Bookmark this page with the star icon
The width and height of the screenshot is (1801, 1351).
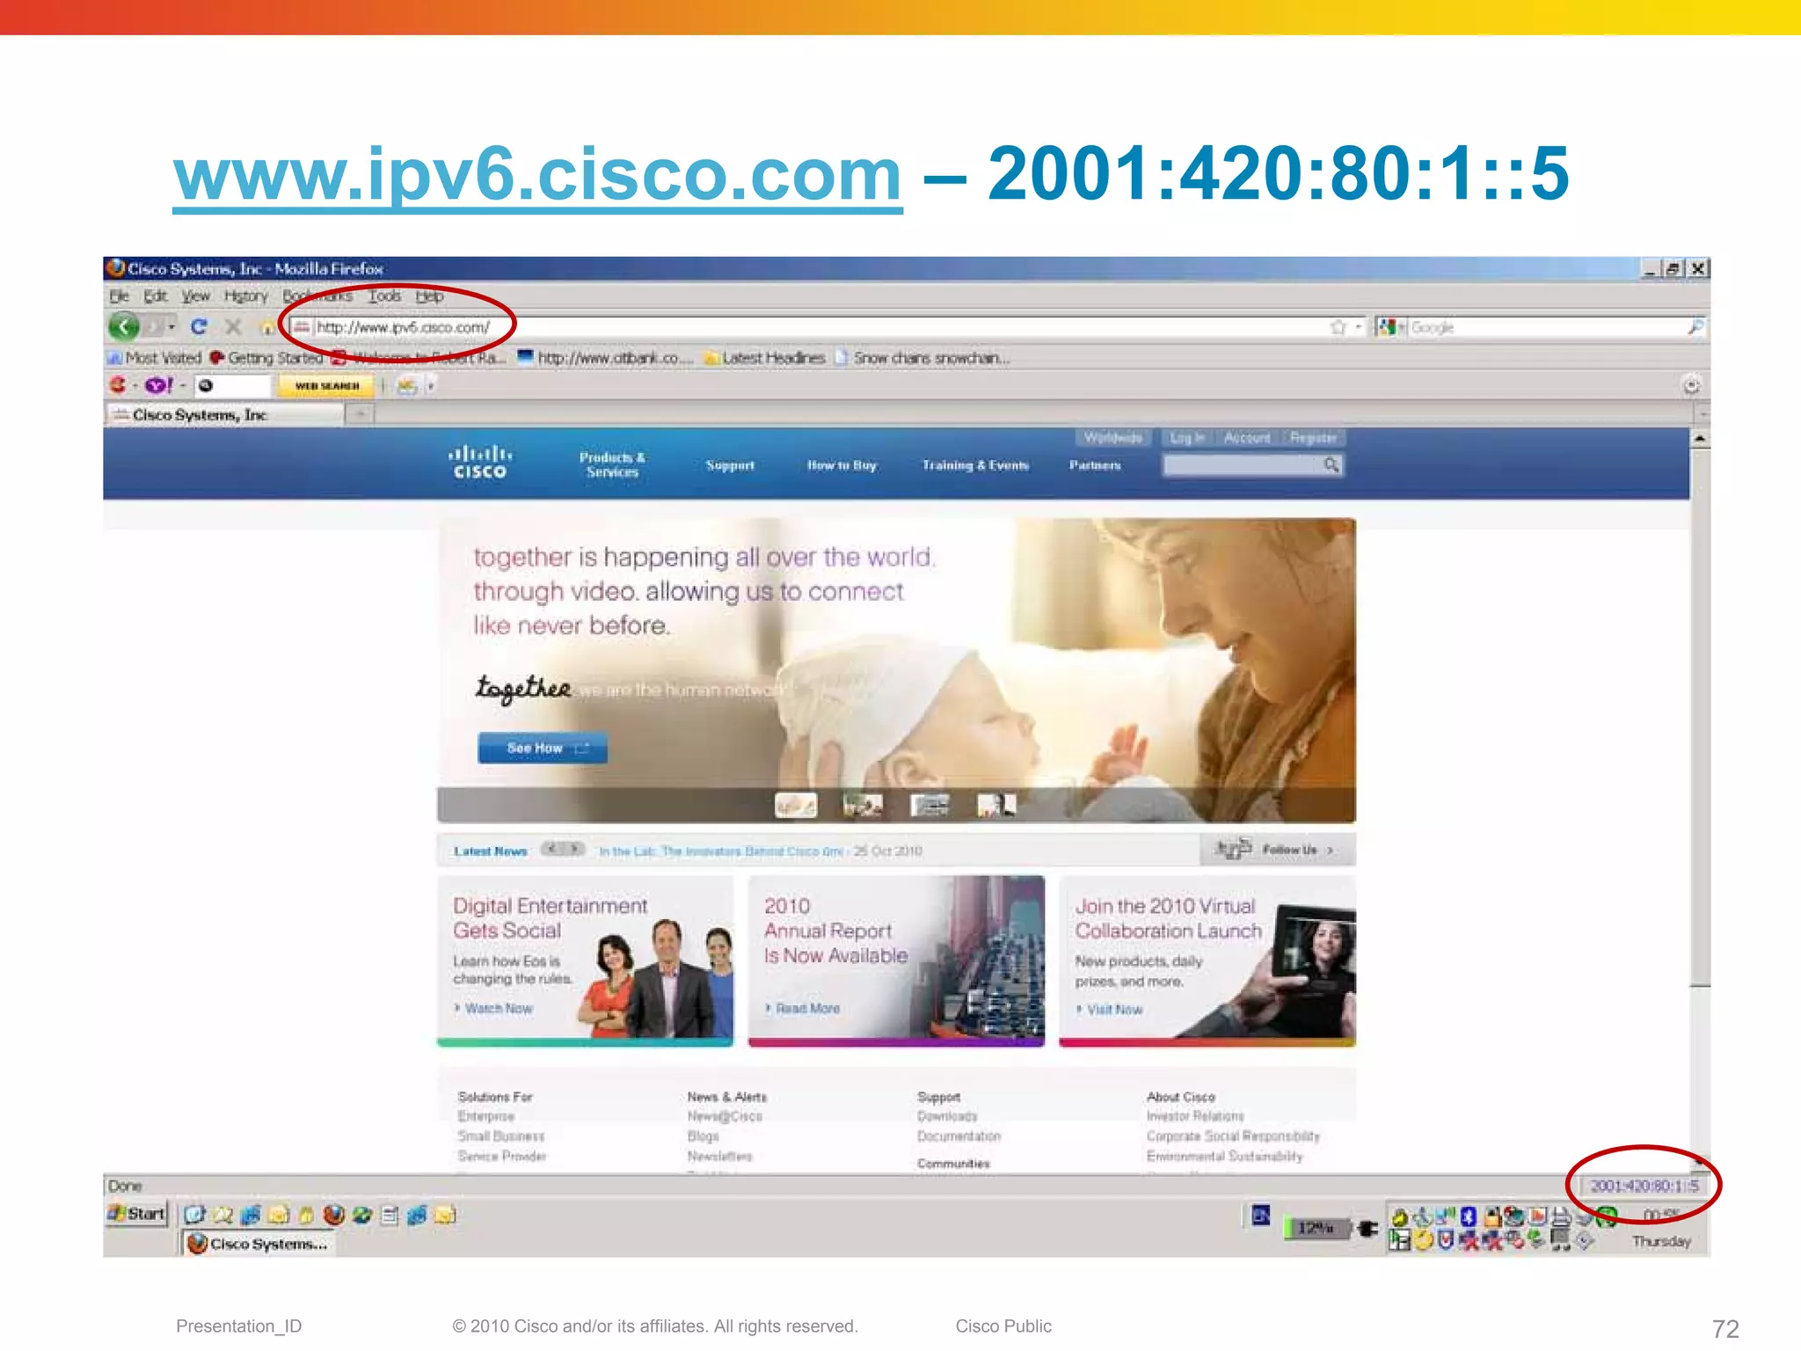(x=1338, y=327)
